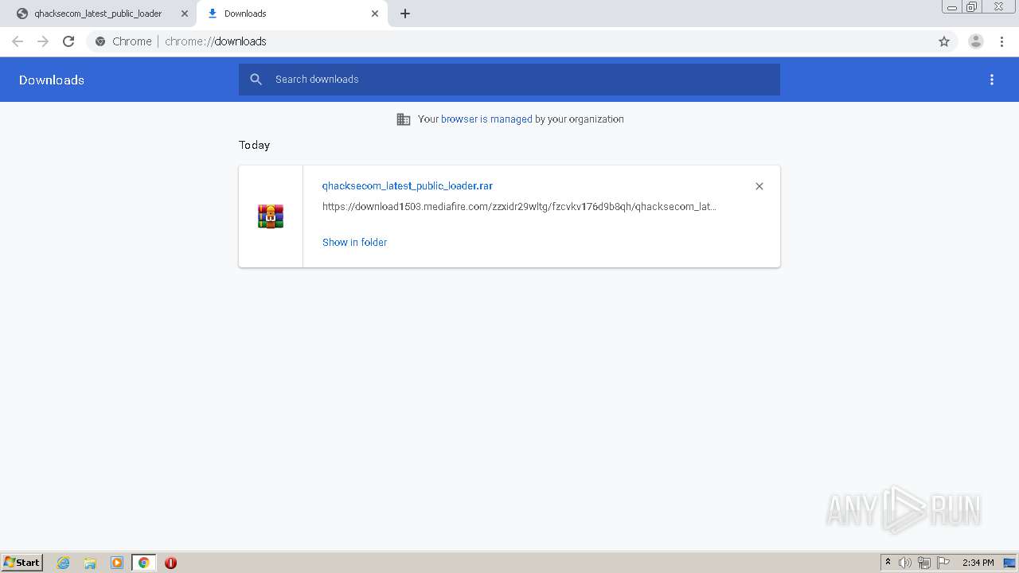The image size is (1019, 573).
Task: Click the address bar URL chrome://downloads
Action: (x=216, y=41)
